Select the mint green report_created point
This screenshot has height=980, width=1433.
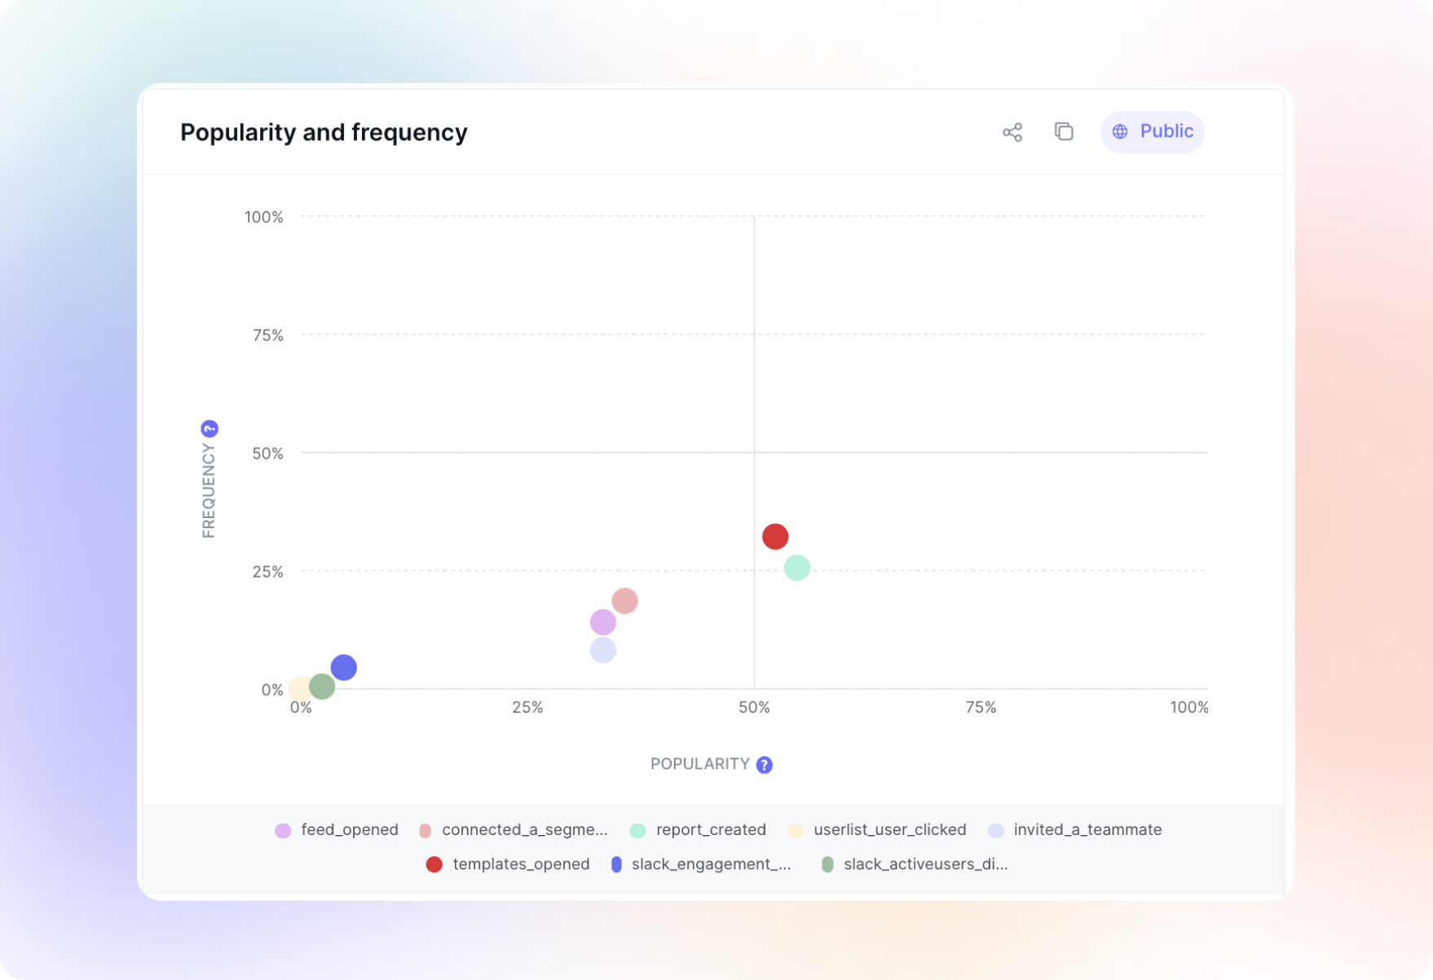[796, 568]
